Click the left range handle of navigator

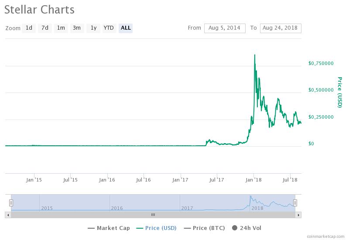[11, 203]
